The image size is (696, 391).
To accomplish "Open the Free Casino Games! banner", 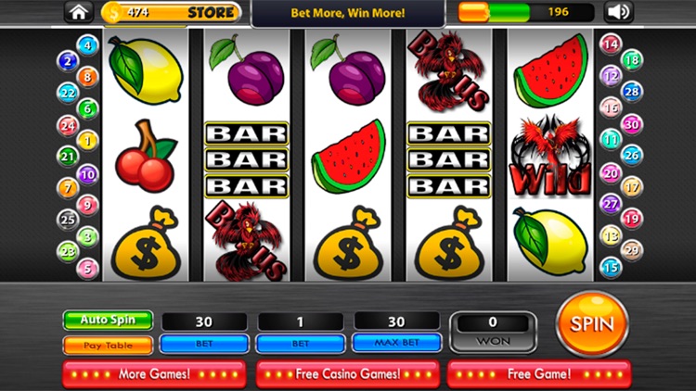I will (x=348, y=374).
